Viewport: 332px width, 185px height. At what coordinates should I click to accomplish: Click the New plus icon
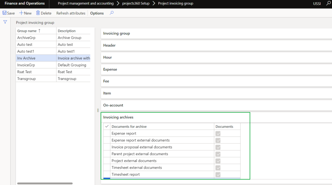(x=21, y=13)
